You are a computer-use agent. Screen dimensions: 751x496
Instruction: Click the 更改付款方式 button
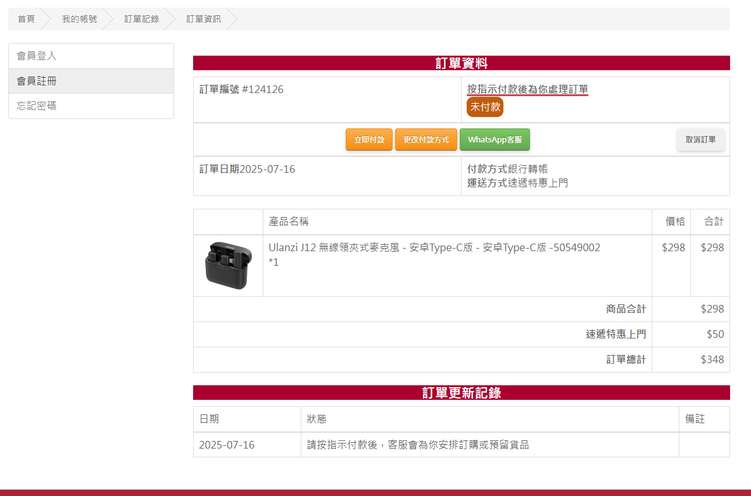point(426,140)
